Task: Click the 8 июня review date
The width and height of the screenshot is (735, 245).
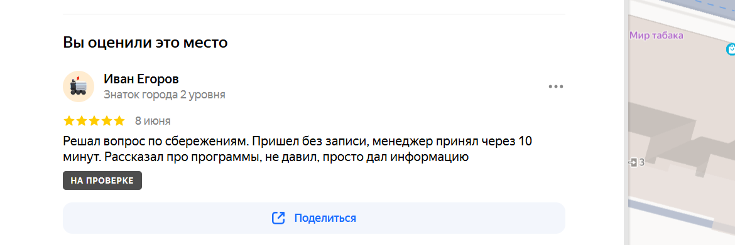Action: [x=153, y=121]
